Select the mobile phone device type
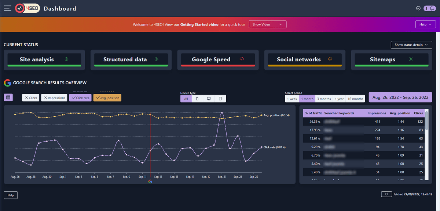 197,99
